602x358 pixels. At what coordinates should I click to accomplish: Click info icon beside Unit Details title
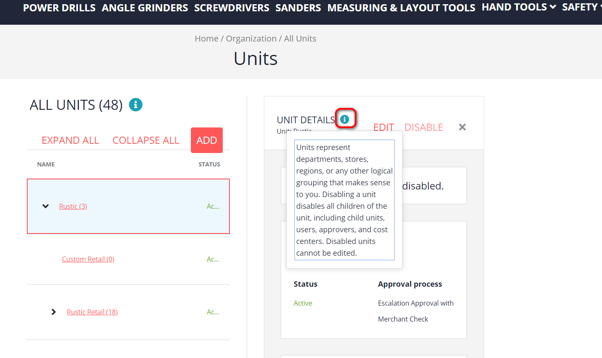345,119
